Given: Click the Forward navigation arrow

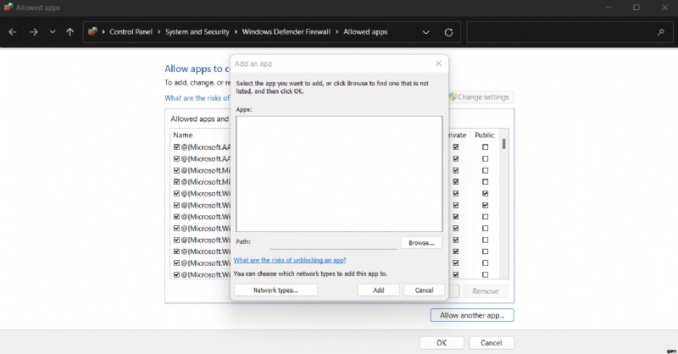Looking at the screenshot, I should click(x=33, y=32).
